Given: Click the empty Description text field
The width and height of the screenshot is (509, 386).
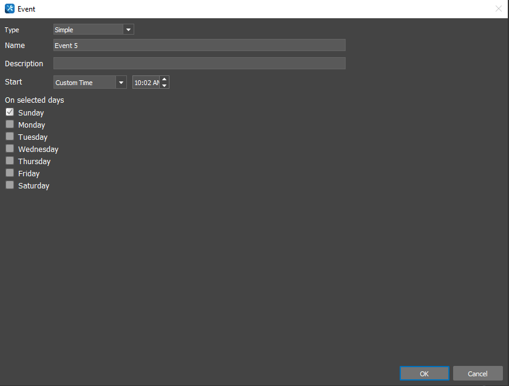Looking at the screenshot, I should [x=199, y=64].
